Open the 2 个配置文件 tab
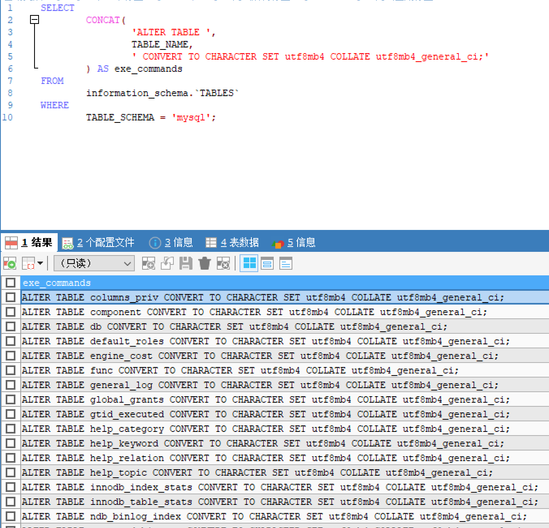 tap(98, 243)
